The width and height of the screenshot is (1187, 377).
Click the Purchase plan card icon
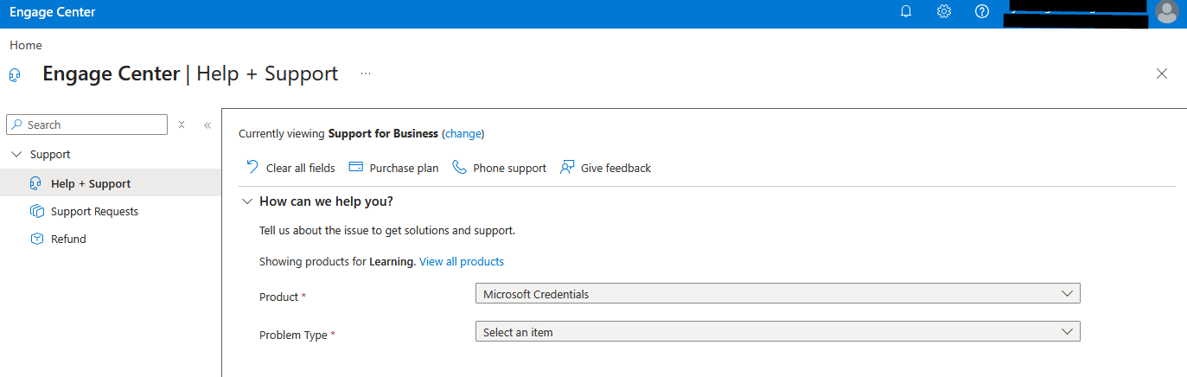(354, 167)
